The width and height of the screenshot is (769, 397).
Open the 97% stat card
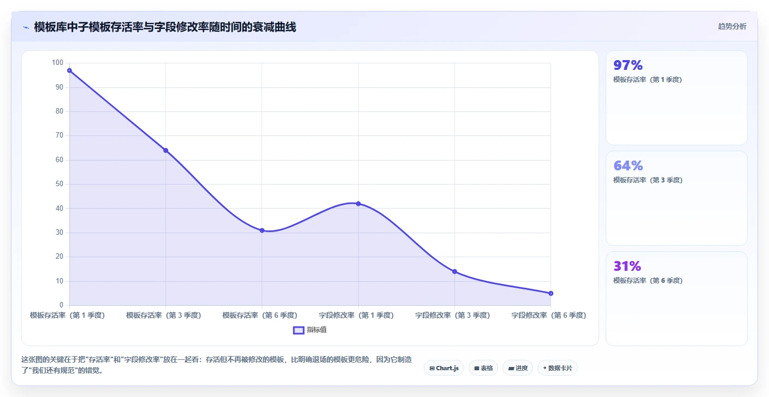coord(677,98)
